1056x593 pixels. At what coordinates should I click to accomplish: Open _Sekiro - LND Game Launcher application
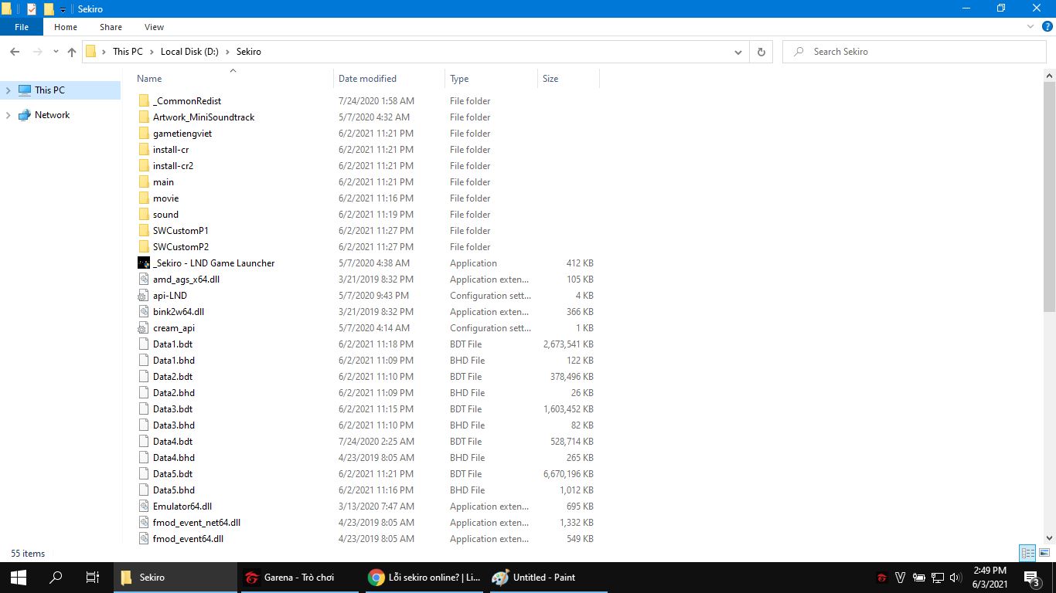[213, 263]
